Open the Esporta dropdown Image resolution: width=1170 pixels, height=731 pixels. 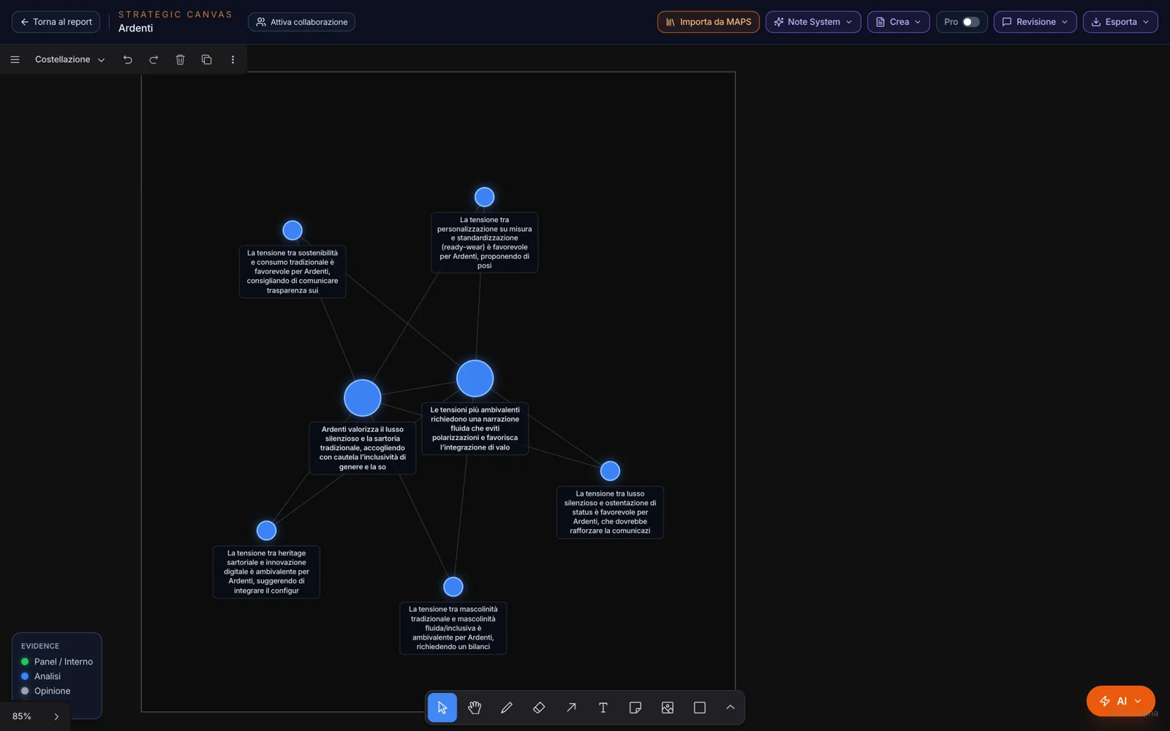[1120, 22]
